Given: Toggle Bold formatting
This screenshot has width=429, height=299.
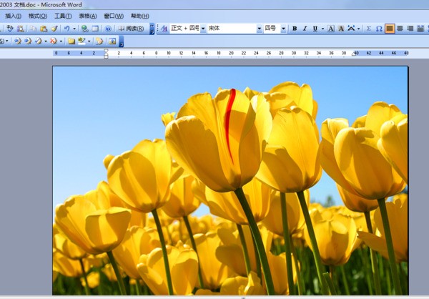Looking at the screenshot, I should click(294, 29).
